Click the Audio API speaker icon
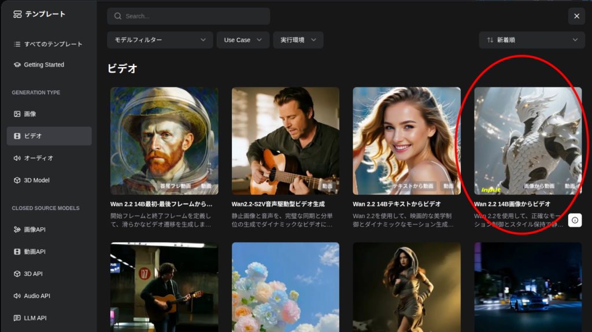592x332 pixels. click(x=17, y=296)
